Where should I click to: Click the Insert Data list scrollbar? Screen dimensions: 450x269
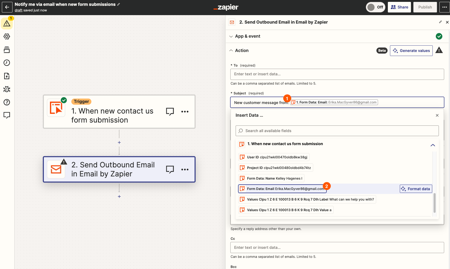[435, 203]
